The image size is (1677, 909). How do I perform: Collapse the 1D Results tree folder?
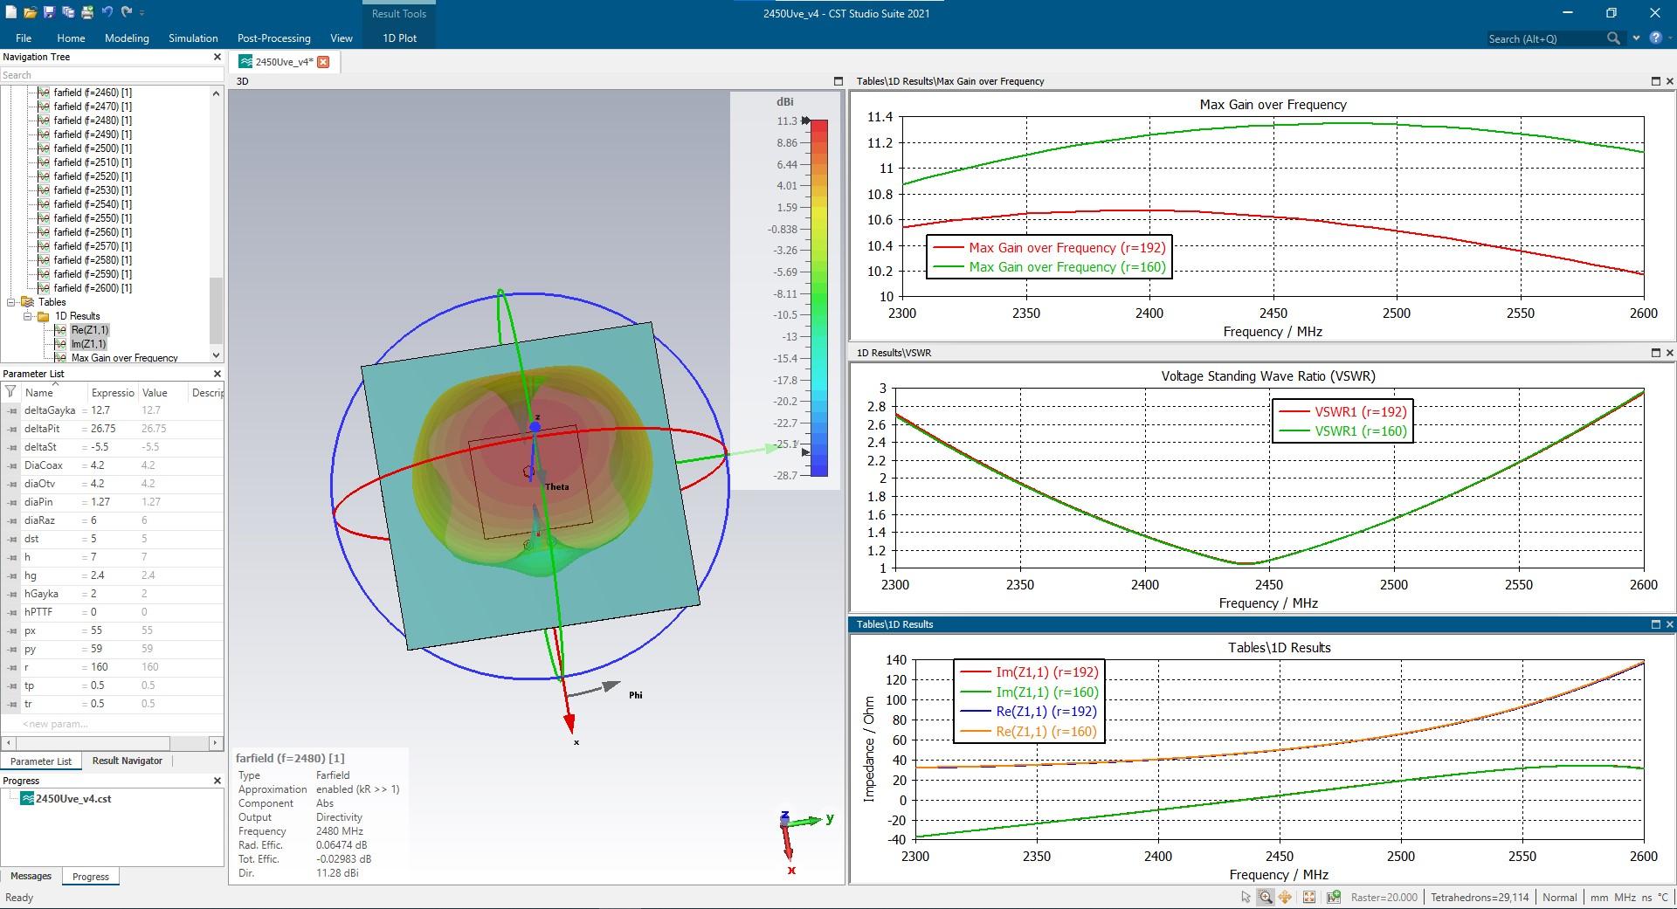coord(28,316)
